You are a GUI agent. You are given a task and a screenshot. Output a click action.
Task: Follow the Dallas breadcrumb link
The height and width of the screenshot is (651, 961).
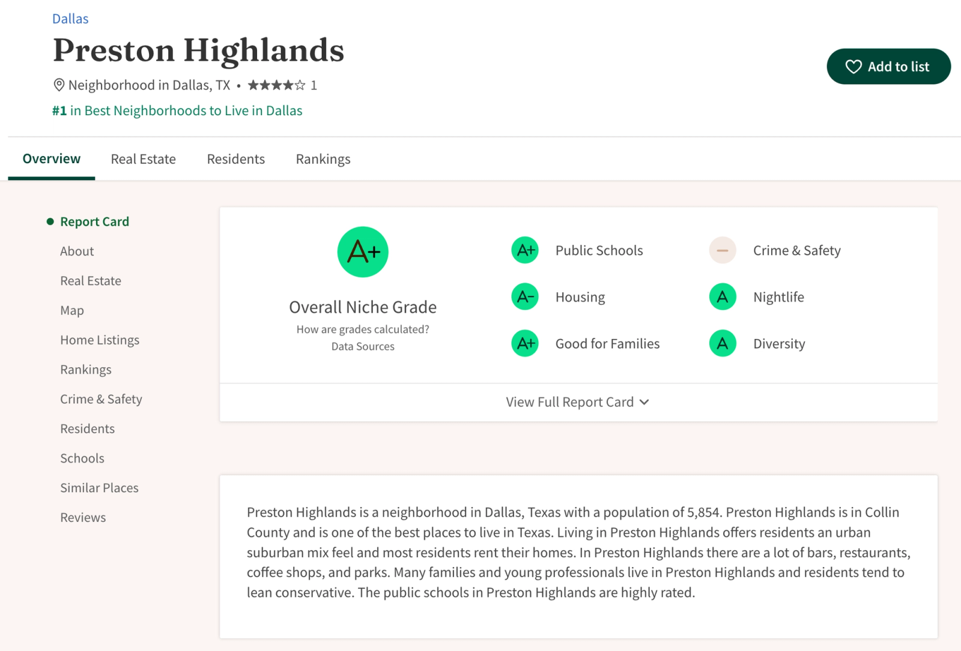pyautogui.click(x=70, y=19)
